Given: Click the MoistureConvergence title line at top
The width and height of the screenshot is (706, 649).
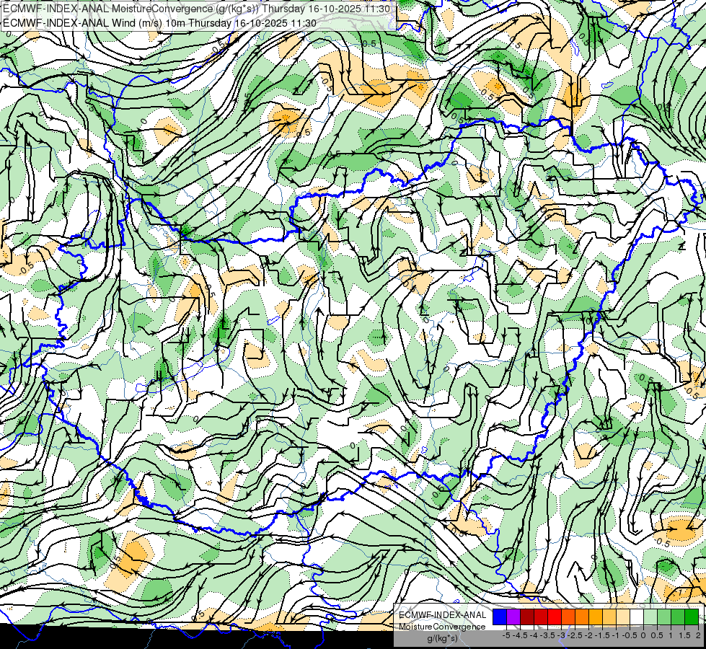Looking at the screenshot, I should point(196,9).
